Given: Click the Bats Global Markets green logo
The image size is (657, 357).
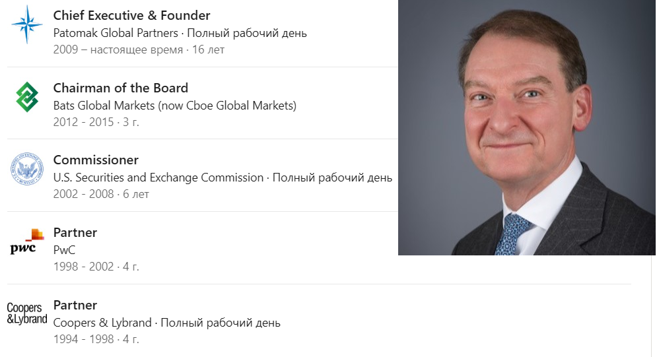Looking at the screenshot, I should (x=27, y=97).
